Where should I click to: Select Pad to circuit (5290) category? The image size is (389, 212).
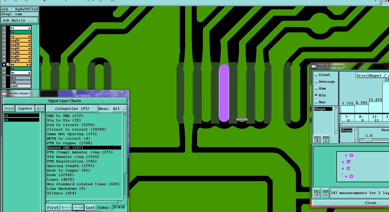[71, 125]
